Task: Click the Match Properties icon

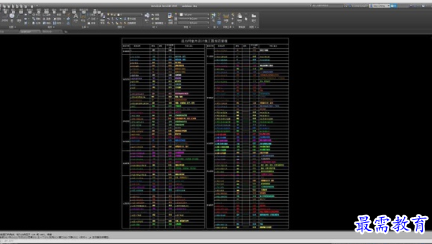Action: tap(170, 16)
